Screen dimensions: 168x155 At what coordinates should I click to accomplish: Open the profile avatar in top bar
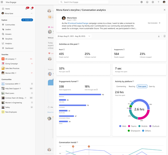164,2
